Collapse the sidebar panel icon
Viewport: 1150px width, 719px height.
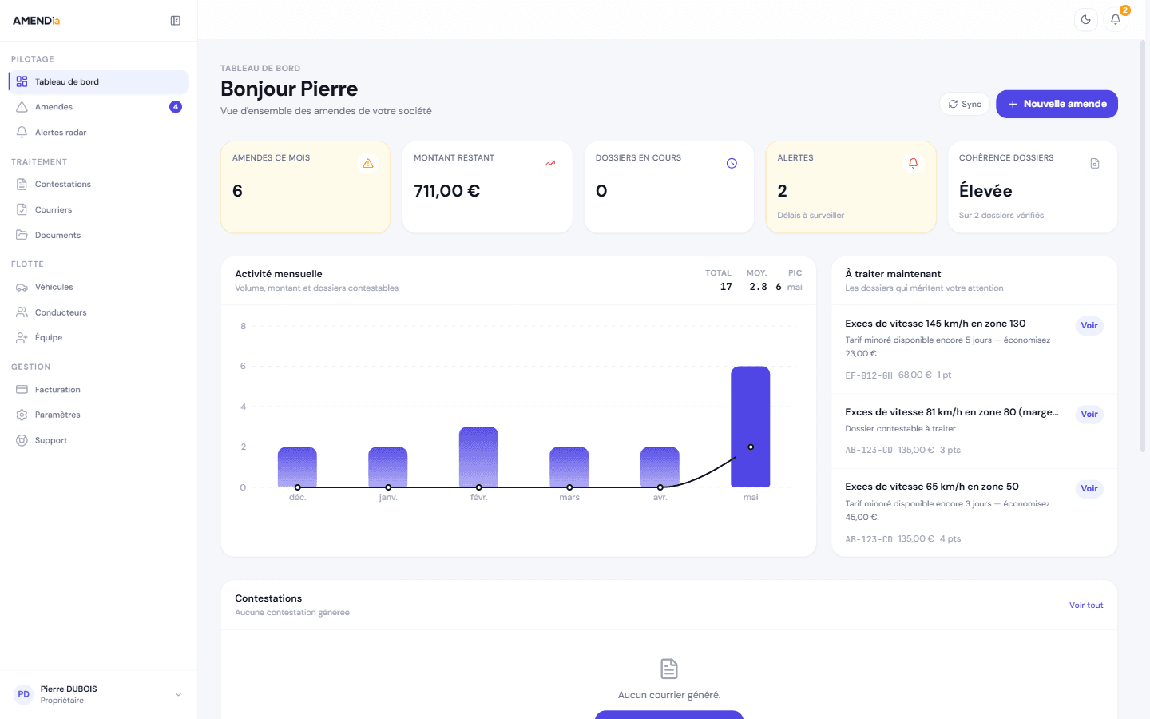click(x=176, y=21)
